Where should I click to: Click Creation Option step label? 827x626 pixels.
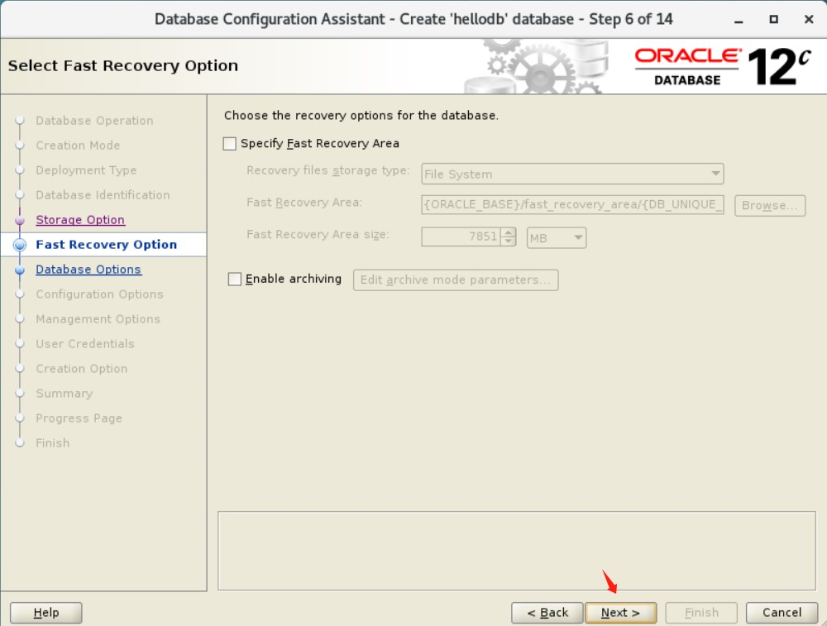(81, 368)
